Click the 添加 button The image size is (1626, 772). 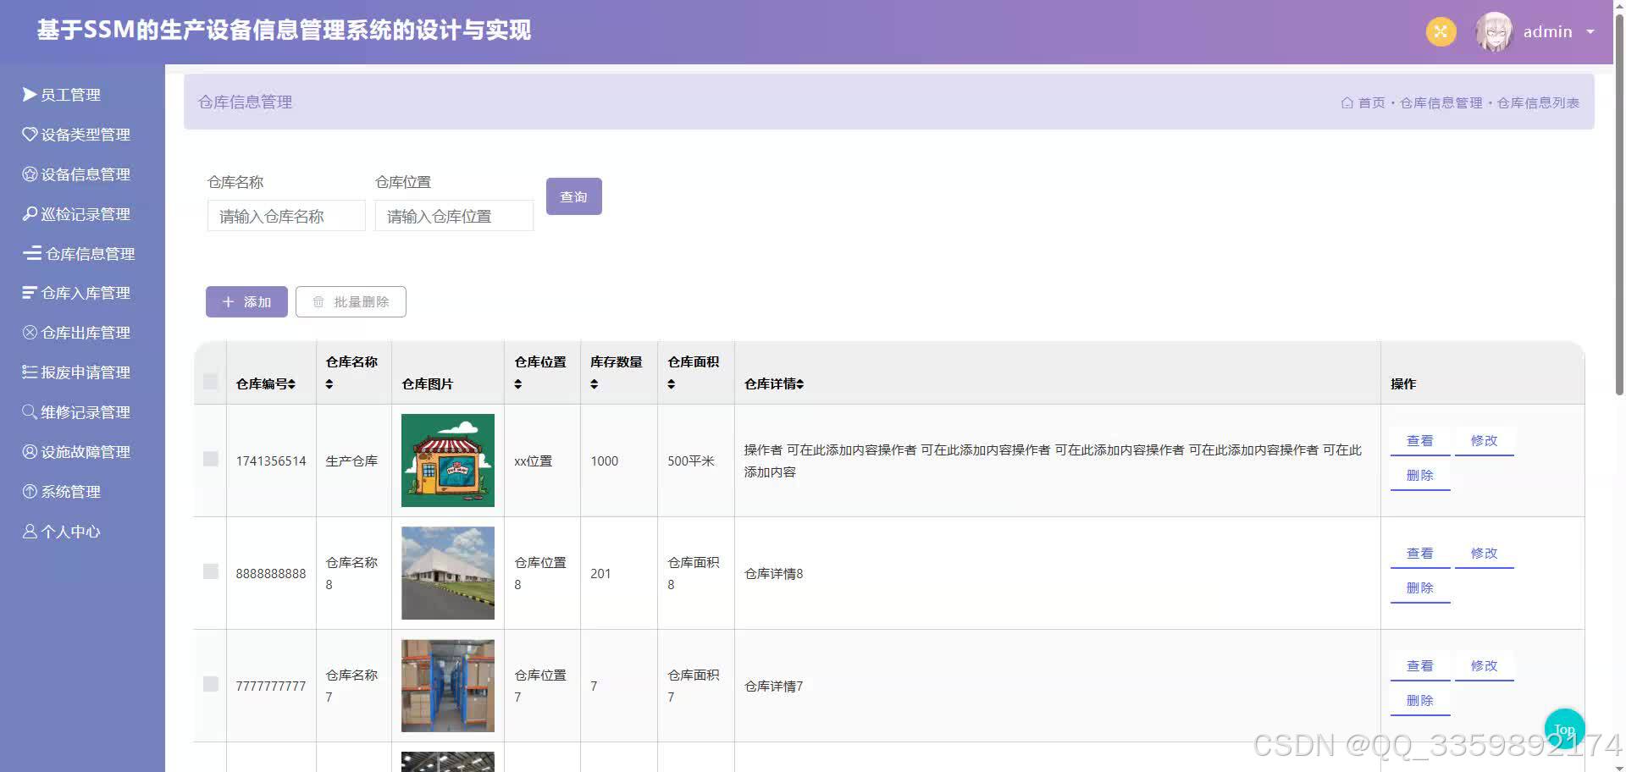pos(246,301)
